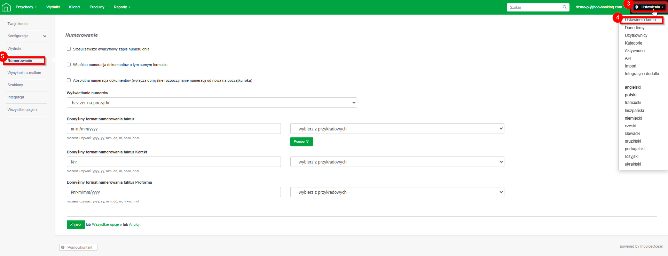Open example formats dropdown for Proforma
668x256 pixels.
(397, 192)
